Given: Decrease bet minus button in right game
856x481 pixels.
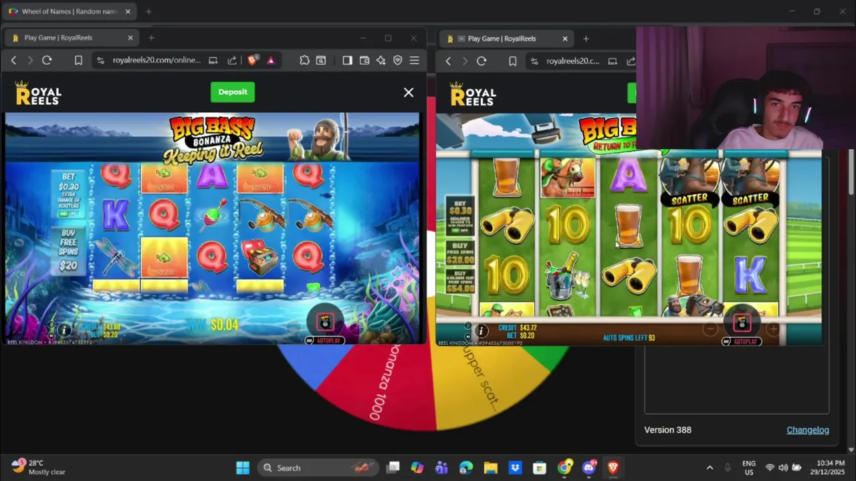Looking at the screenshot, I should (x=710, y=329).
